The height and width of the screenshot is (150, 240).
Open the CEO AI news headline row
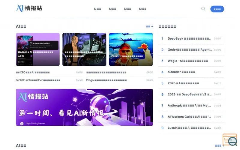coord(49,72)
